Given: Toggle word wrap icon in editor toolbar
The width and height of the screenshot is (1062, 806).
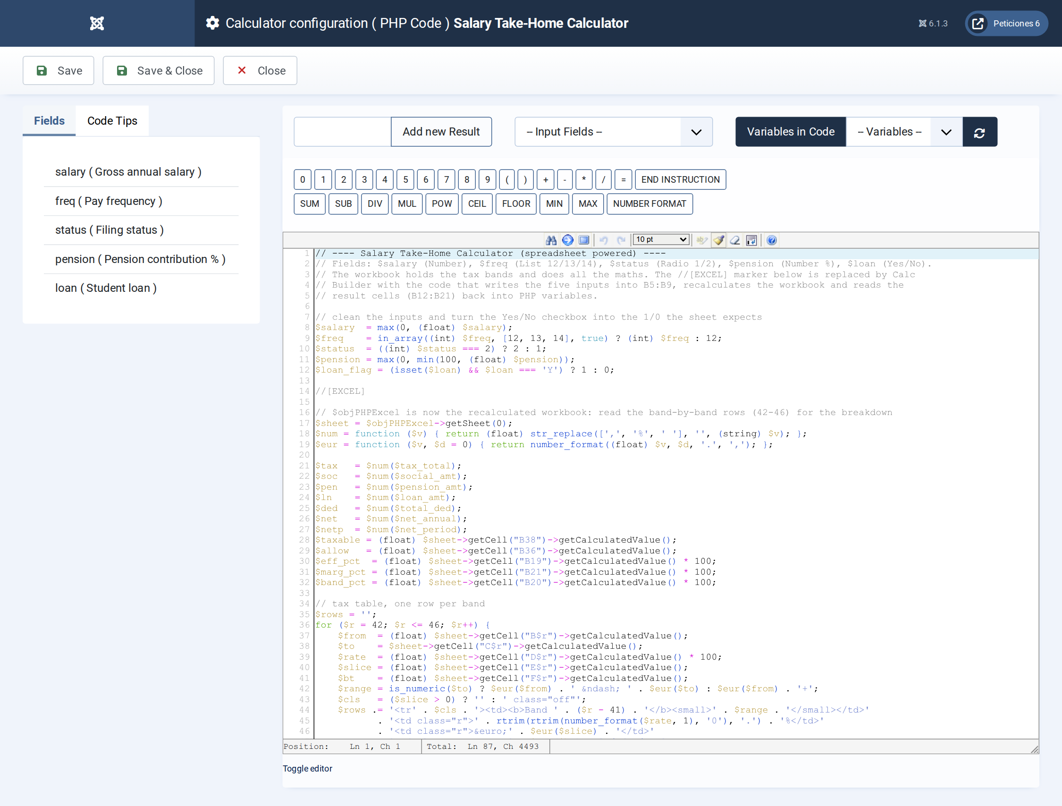Looking at the screenshot, I should [x=751, y=240].
